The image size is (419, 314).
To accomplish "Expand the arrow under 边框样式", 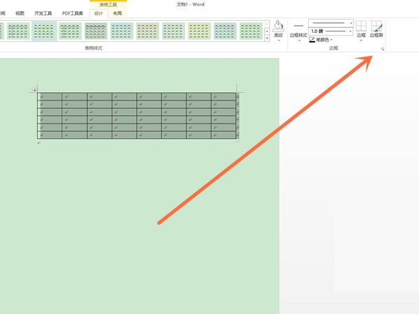I will click(299, 40).
